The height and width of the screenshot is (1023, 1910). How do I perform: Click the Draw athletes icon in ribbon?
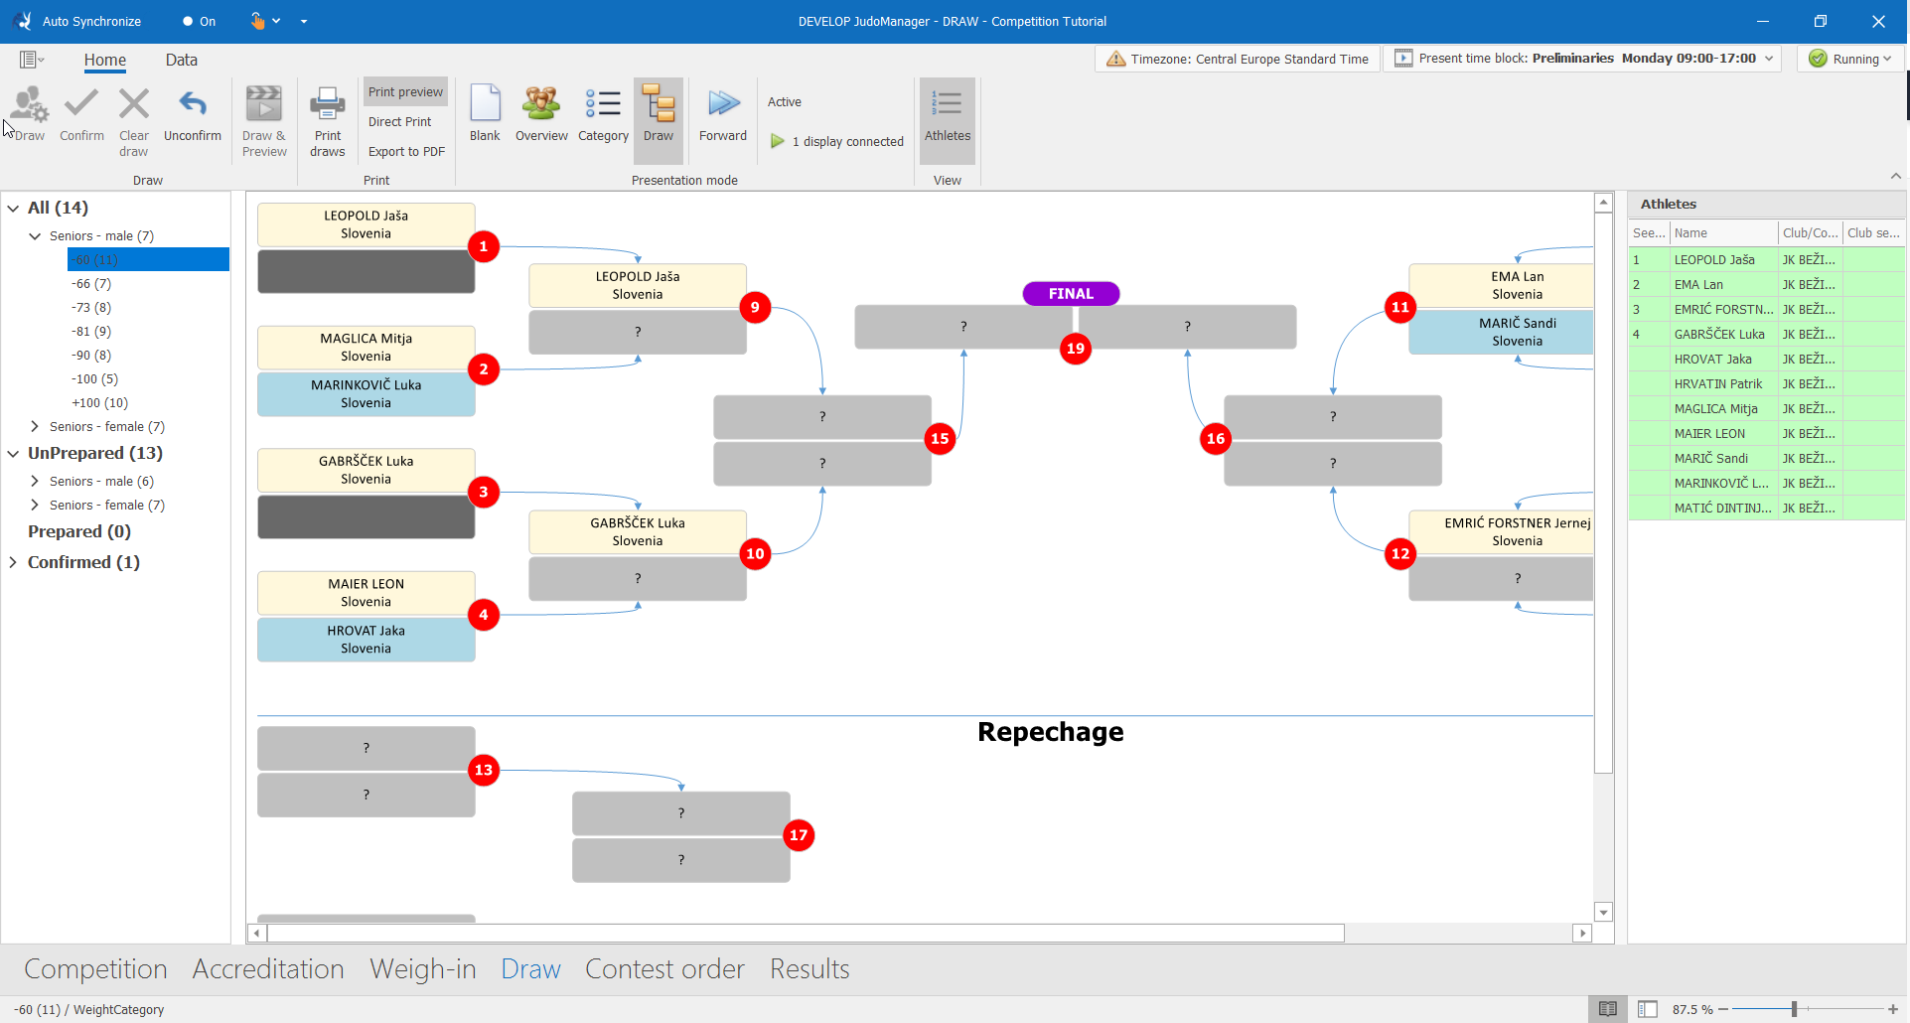(29, 114)
